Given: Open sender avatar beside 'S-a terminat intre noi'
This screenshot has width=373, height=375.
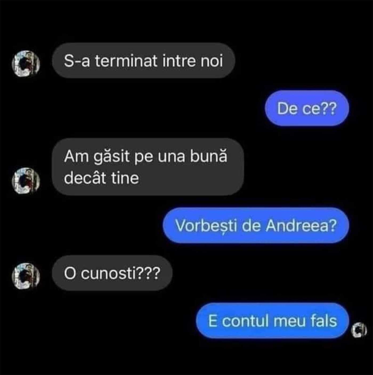Looking at the screenshot, I should (26, 64).
